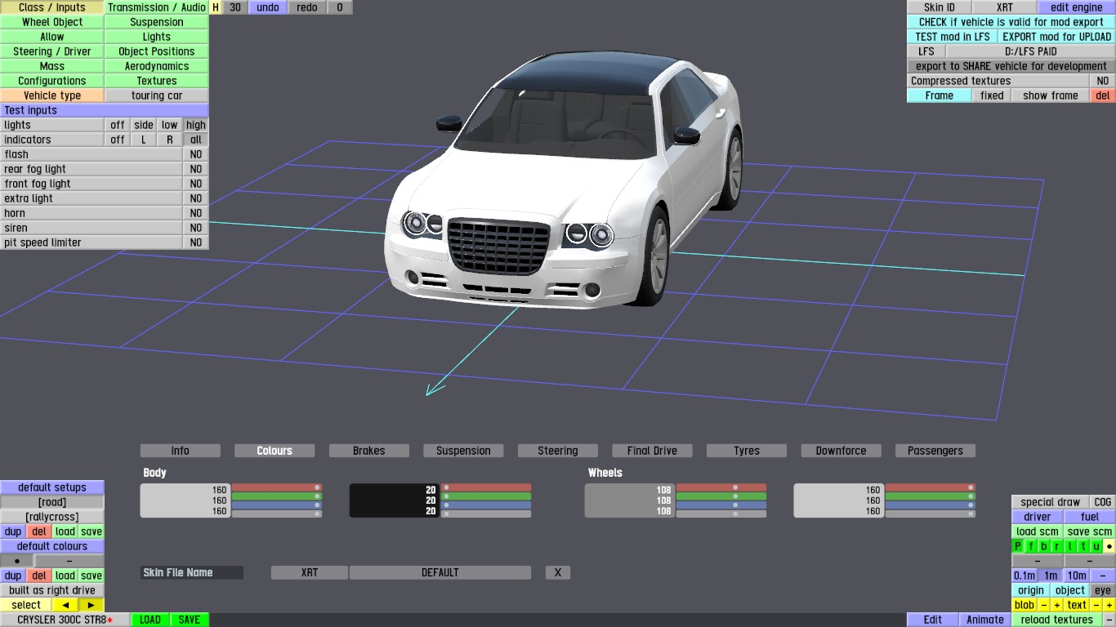Screen dimensions: 1116x627
Task: Click the minus button beside 10m
Action: tap(1103, 576)
